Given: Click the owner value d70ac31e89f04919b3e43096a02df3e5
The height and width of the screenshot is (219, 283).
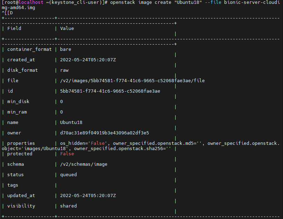Looking at the screenshot, I should (105, 133).
